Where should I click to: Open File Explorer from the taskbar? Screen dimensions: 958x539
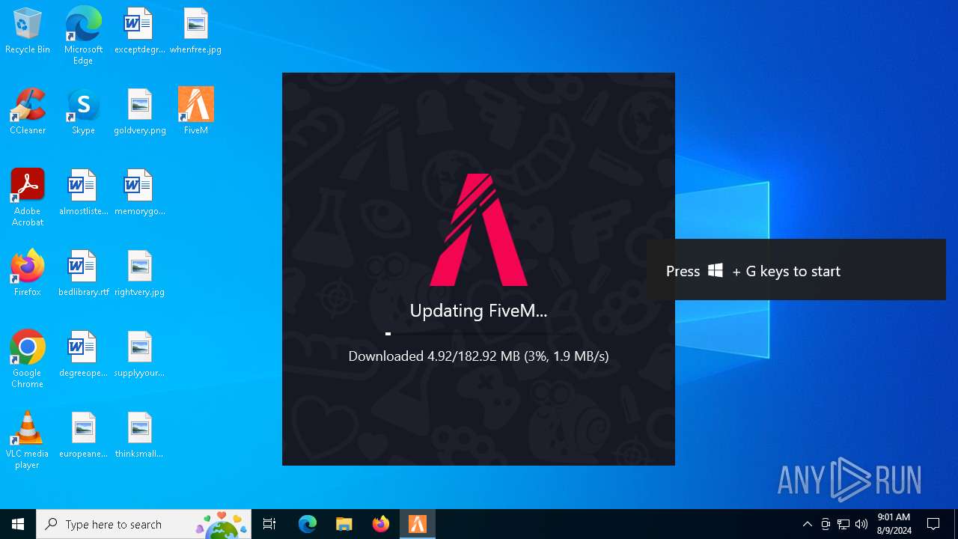pos(344,524)
